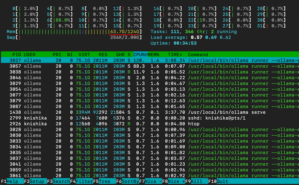Activate F3 Search

click(58, 181)
